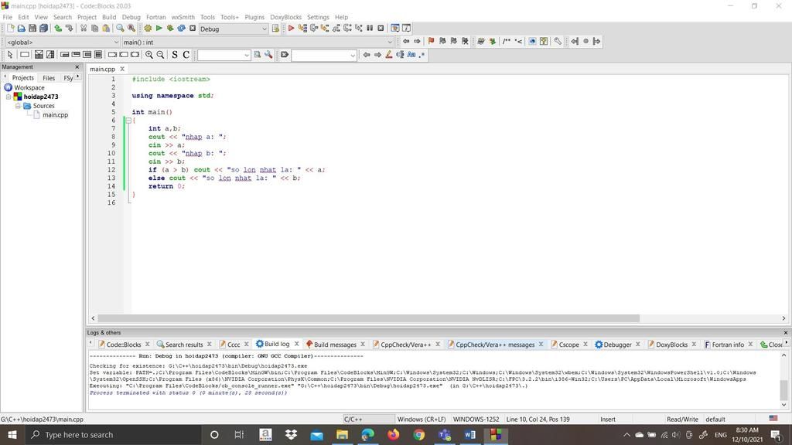Click the Stop debugger icon
Viewport: 792px width, 445px height.
click(x=381, y=29)
